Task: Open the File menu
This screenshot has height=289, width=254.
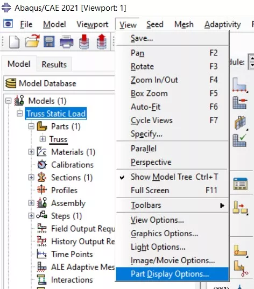Action: [26, 24]
